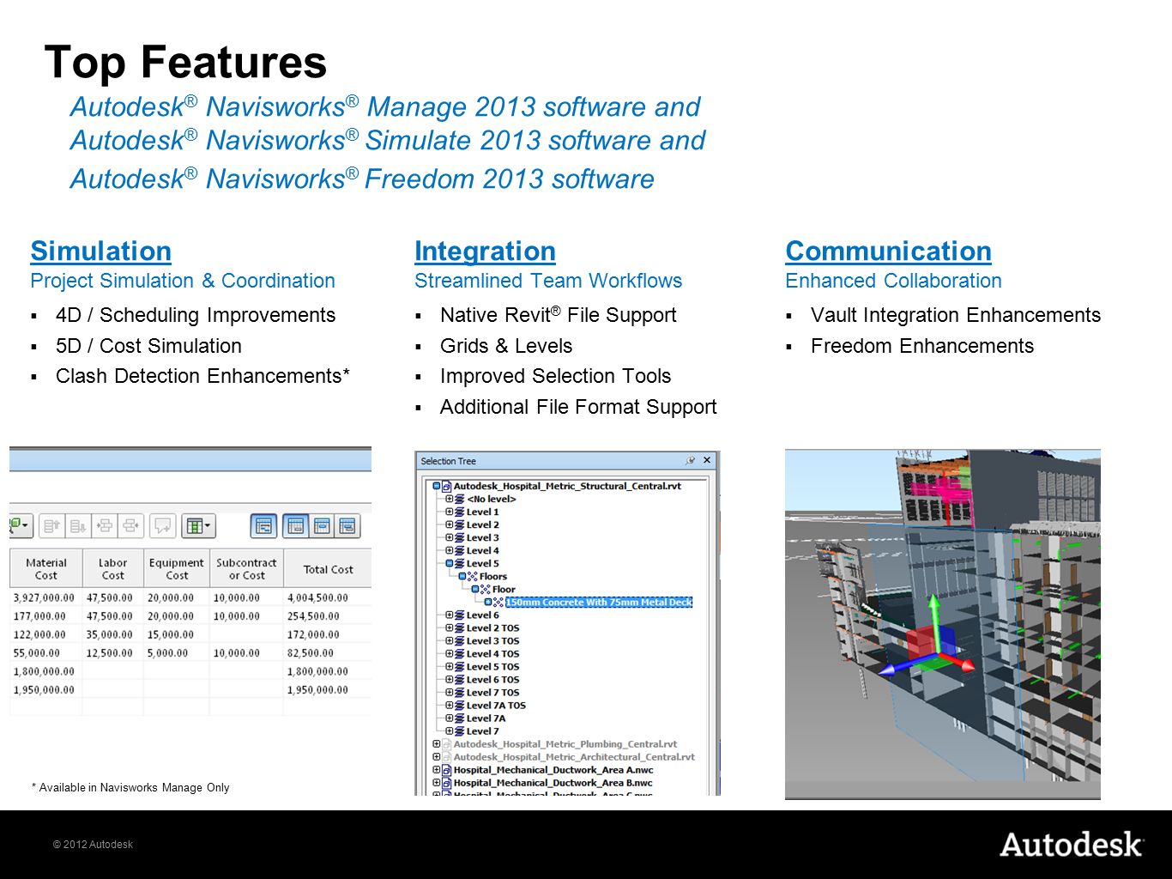Toggle the Show Planned vs Actual Dates button
Viewport: 1172px width, 879px height.
[x=347, y=525]
